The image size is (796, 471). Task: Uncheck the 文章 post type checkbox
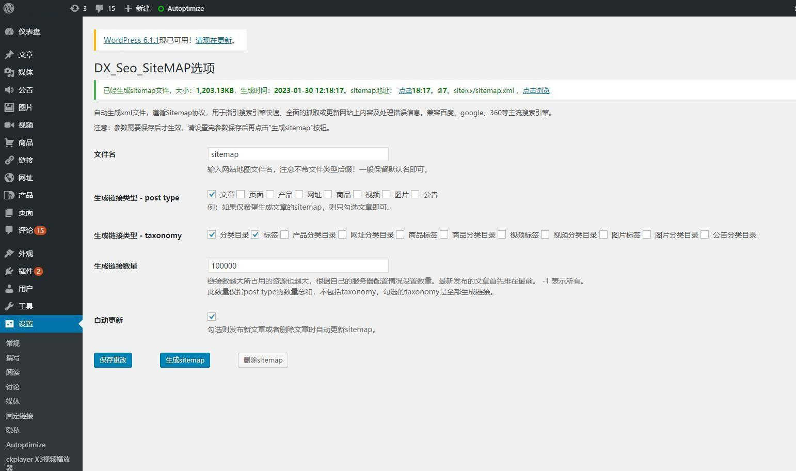coord(212,194)
